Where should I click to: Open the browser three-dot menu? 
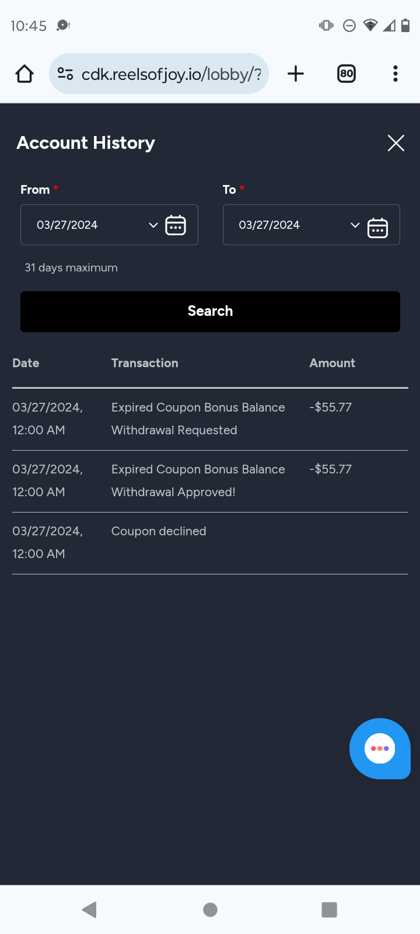click(x=395, y=74)
